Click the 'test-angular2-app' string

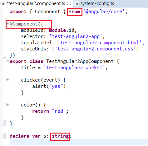(x=76, y=36)
